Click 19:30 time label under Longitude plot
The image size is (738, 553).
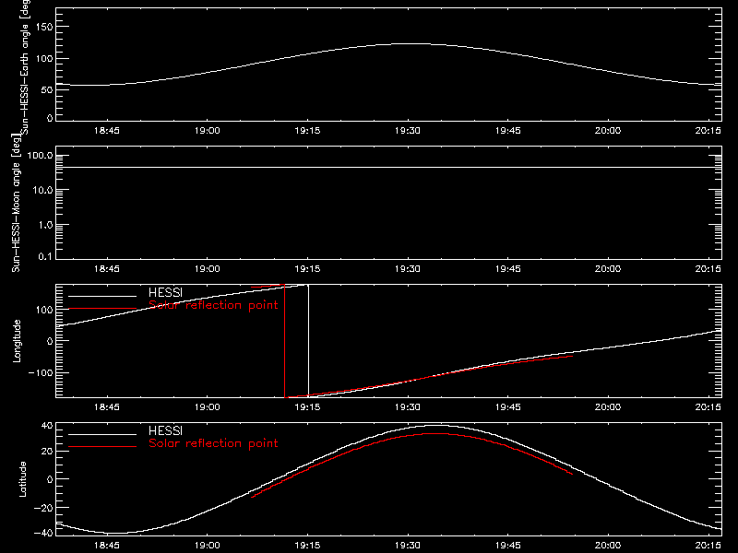pyautogui.click(x=408, y=407)
